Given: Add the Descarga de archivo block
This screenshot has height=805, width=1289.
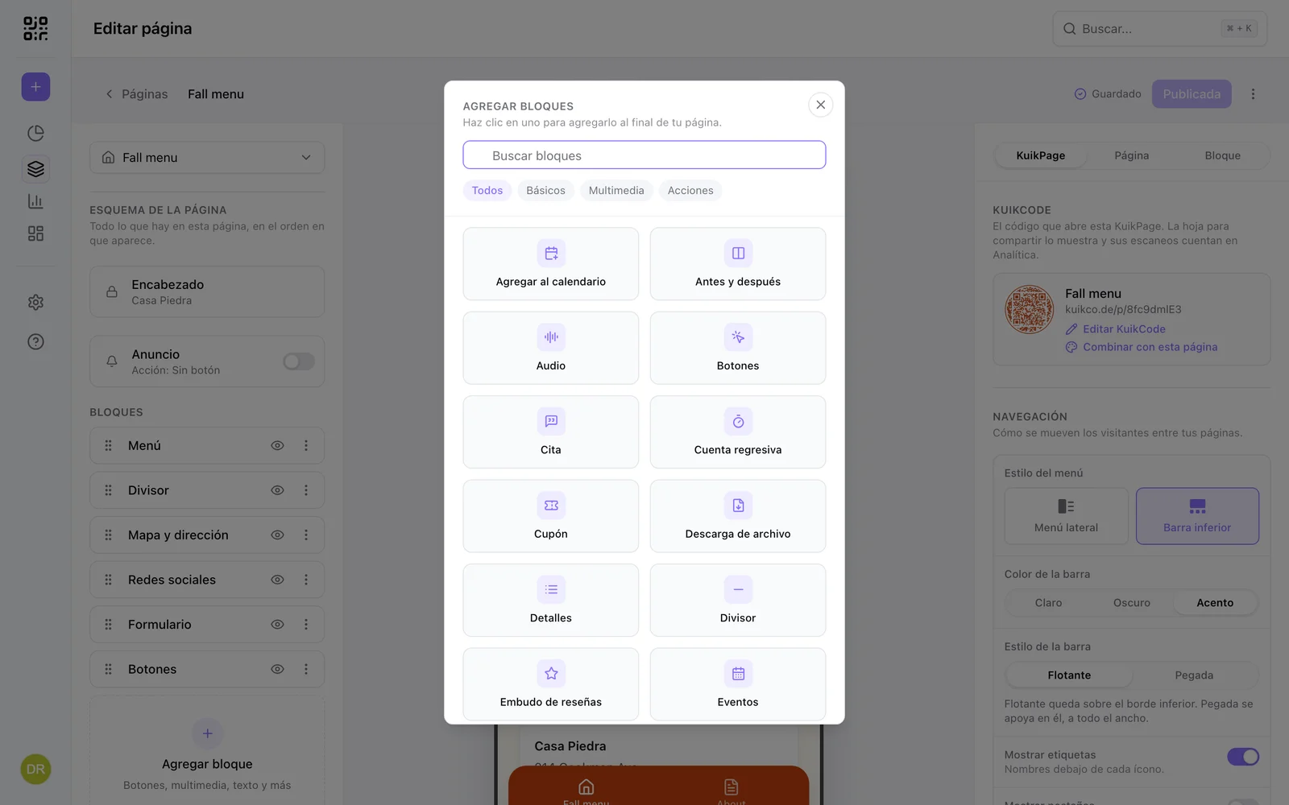Looking at the screenshot, I should point(738,516).
